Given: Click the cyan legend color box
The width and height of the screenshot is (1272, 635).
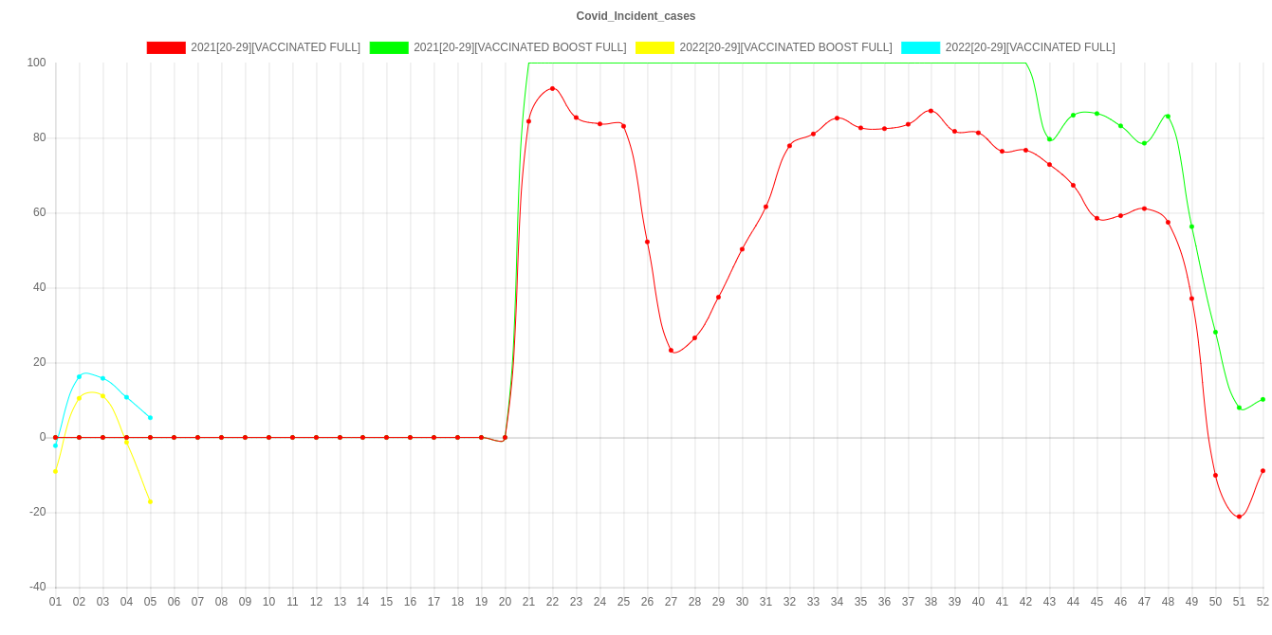Looking at the screenshot, I should coord(920,47).
